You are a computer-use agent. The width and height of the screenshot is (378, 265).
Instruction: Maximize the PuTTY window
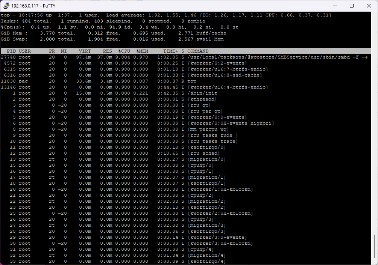tap(352, 6)
